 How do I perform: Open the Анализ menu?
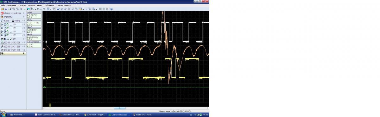pyautogui.click(x=39, y=5)
